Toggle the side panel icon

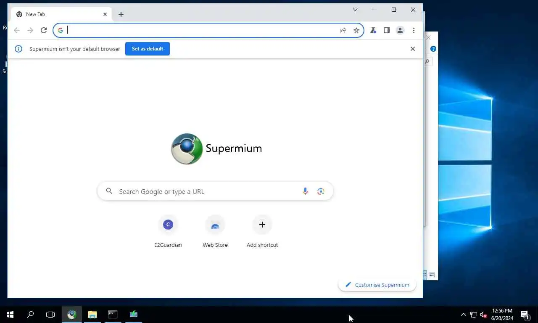click(387, 30)
